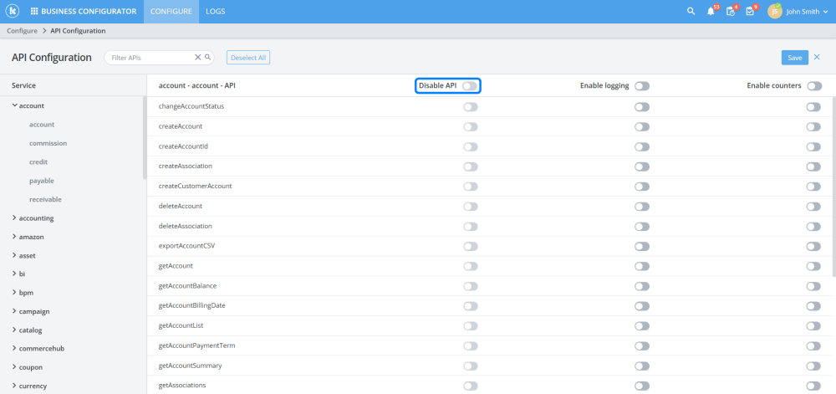The height and width of the screenshot is (394, 836).
Task: Select the credit sub-service
Action: pos(39,162)
